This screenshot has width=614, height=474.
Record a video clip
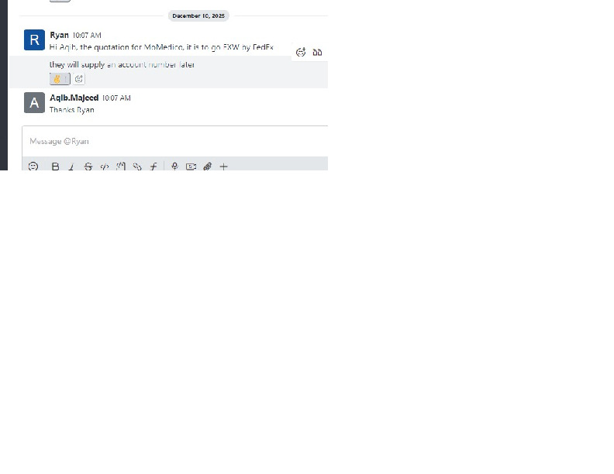point(191,167)
